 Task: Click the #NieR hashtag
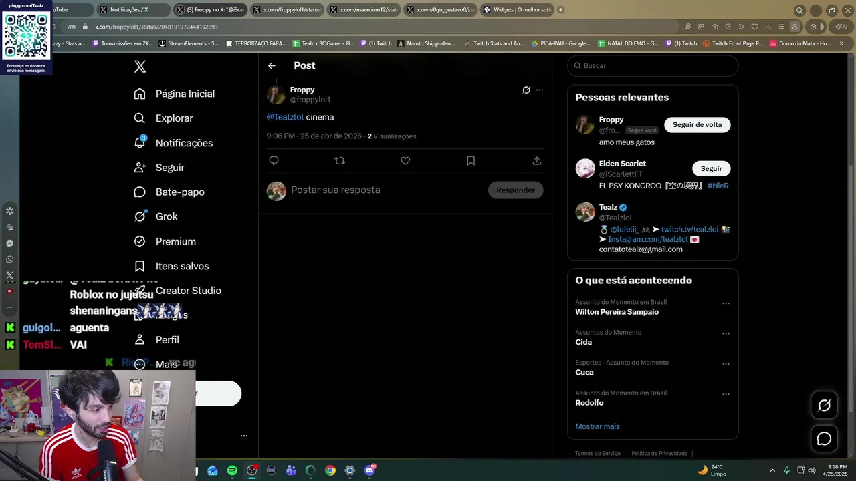pos(718,186)
